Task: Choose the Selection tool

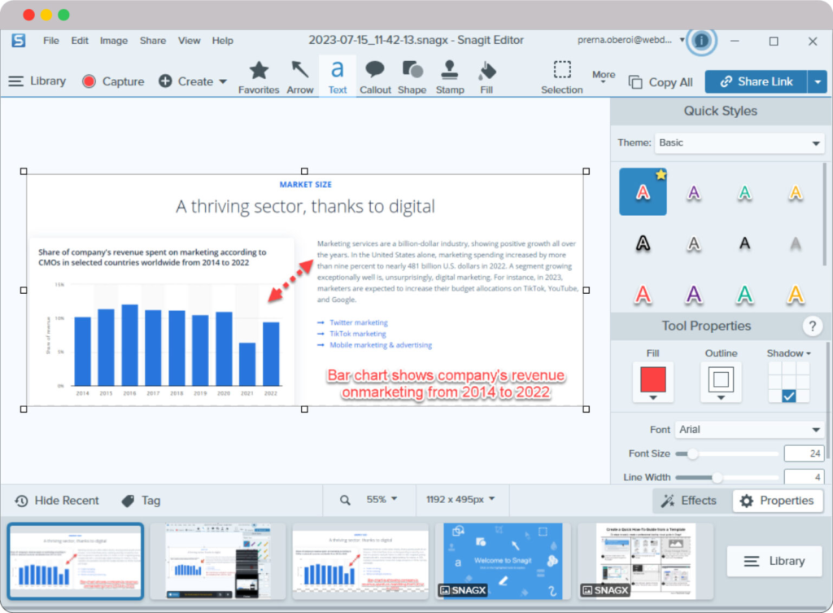Action: (562, 77)
